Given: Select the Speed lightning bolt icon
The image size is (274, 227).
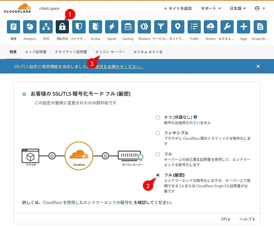Looking at the screenshot, I should click(x=112, y=27).
